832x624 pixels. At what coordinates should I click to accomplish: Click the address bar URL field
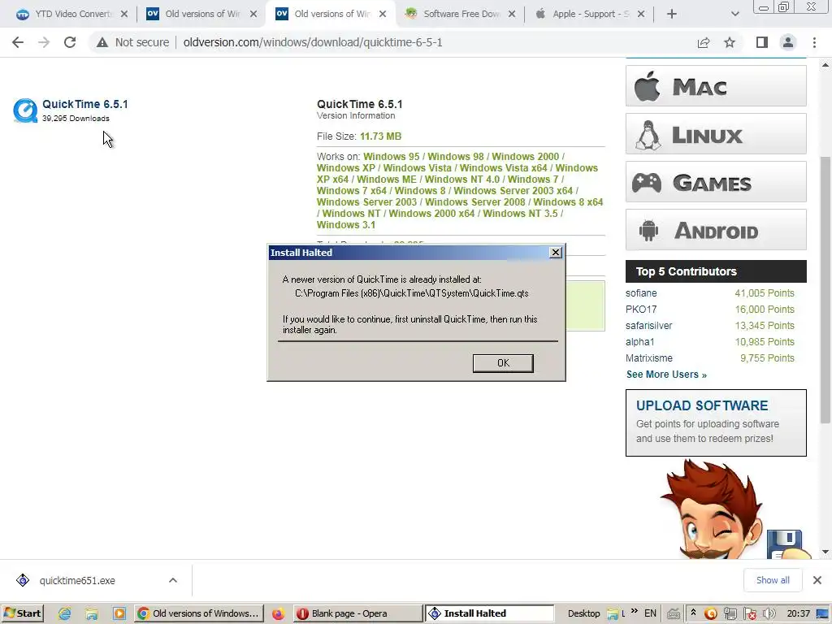coord(313,42)
